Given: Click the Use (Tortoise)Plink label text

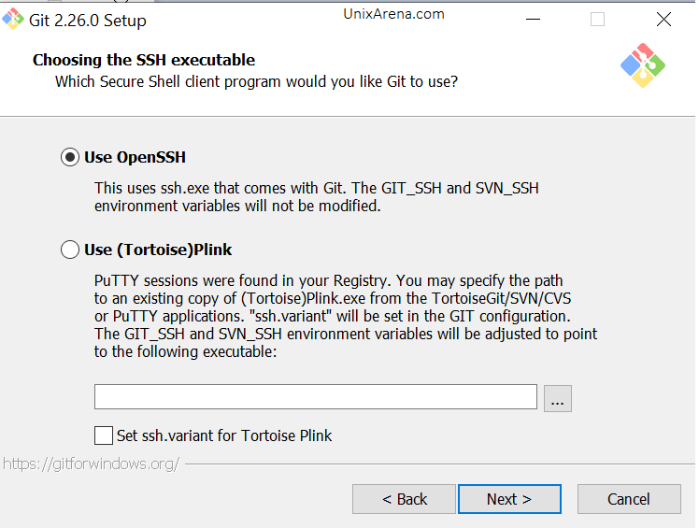Looking at the screenshot, I should click(x=158, y=250).
